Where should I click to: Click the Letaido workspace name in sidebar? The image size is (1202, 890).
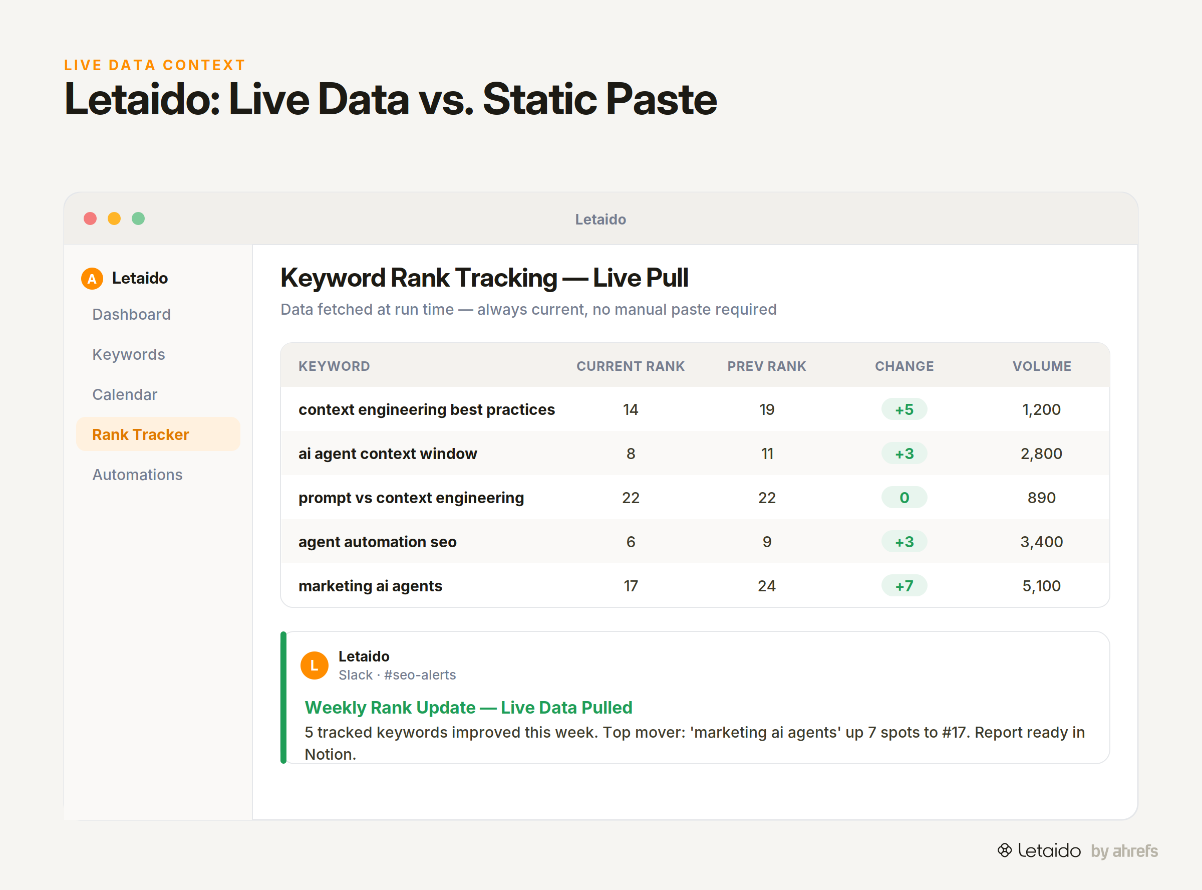(140, 279)
